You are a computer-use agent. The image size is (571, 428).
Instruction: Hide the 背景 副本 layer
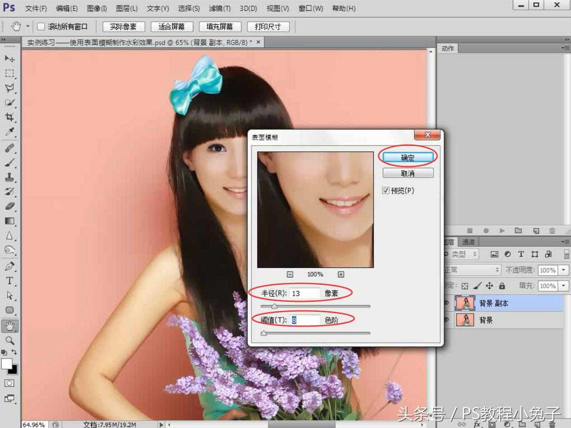(447, 303)
